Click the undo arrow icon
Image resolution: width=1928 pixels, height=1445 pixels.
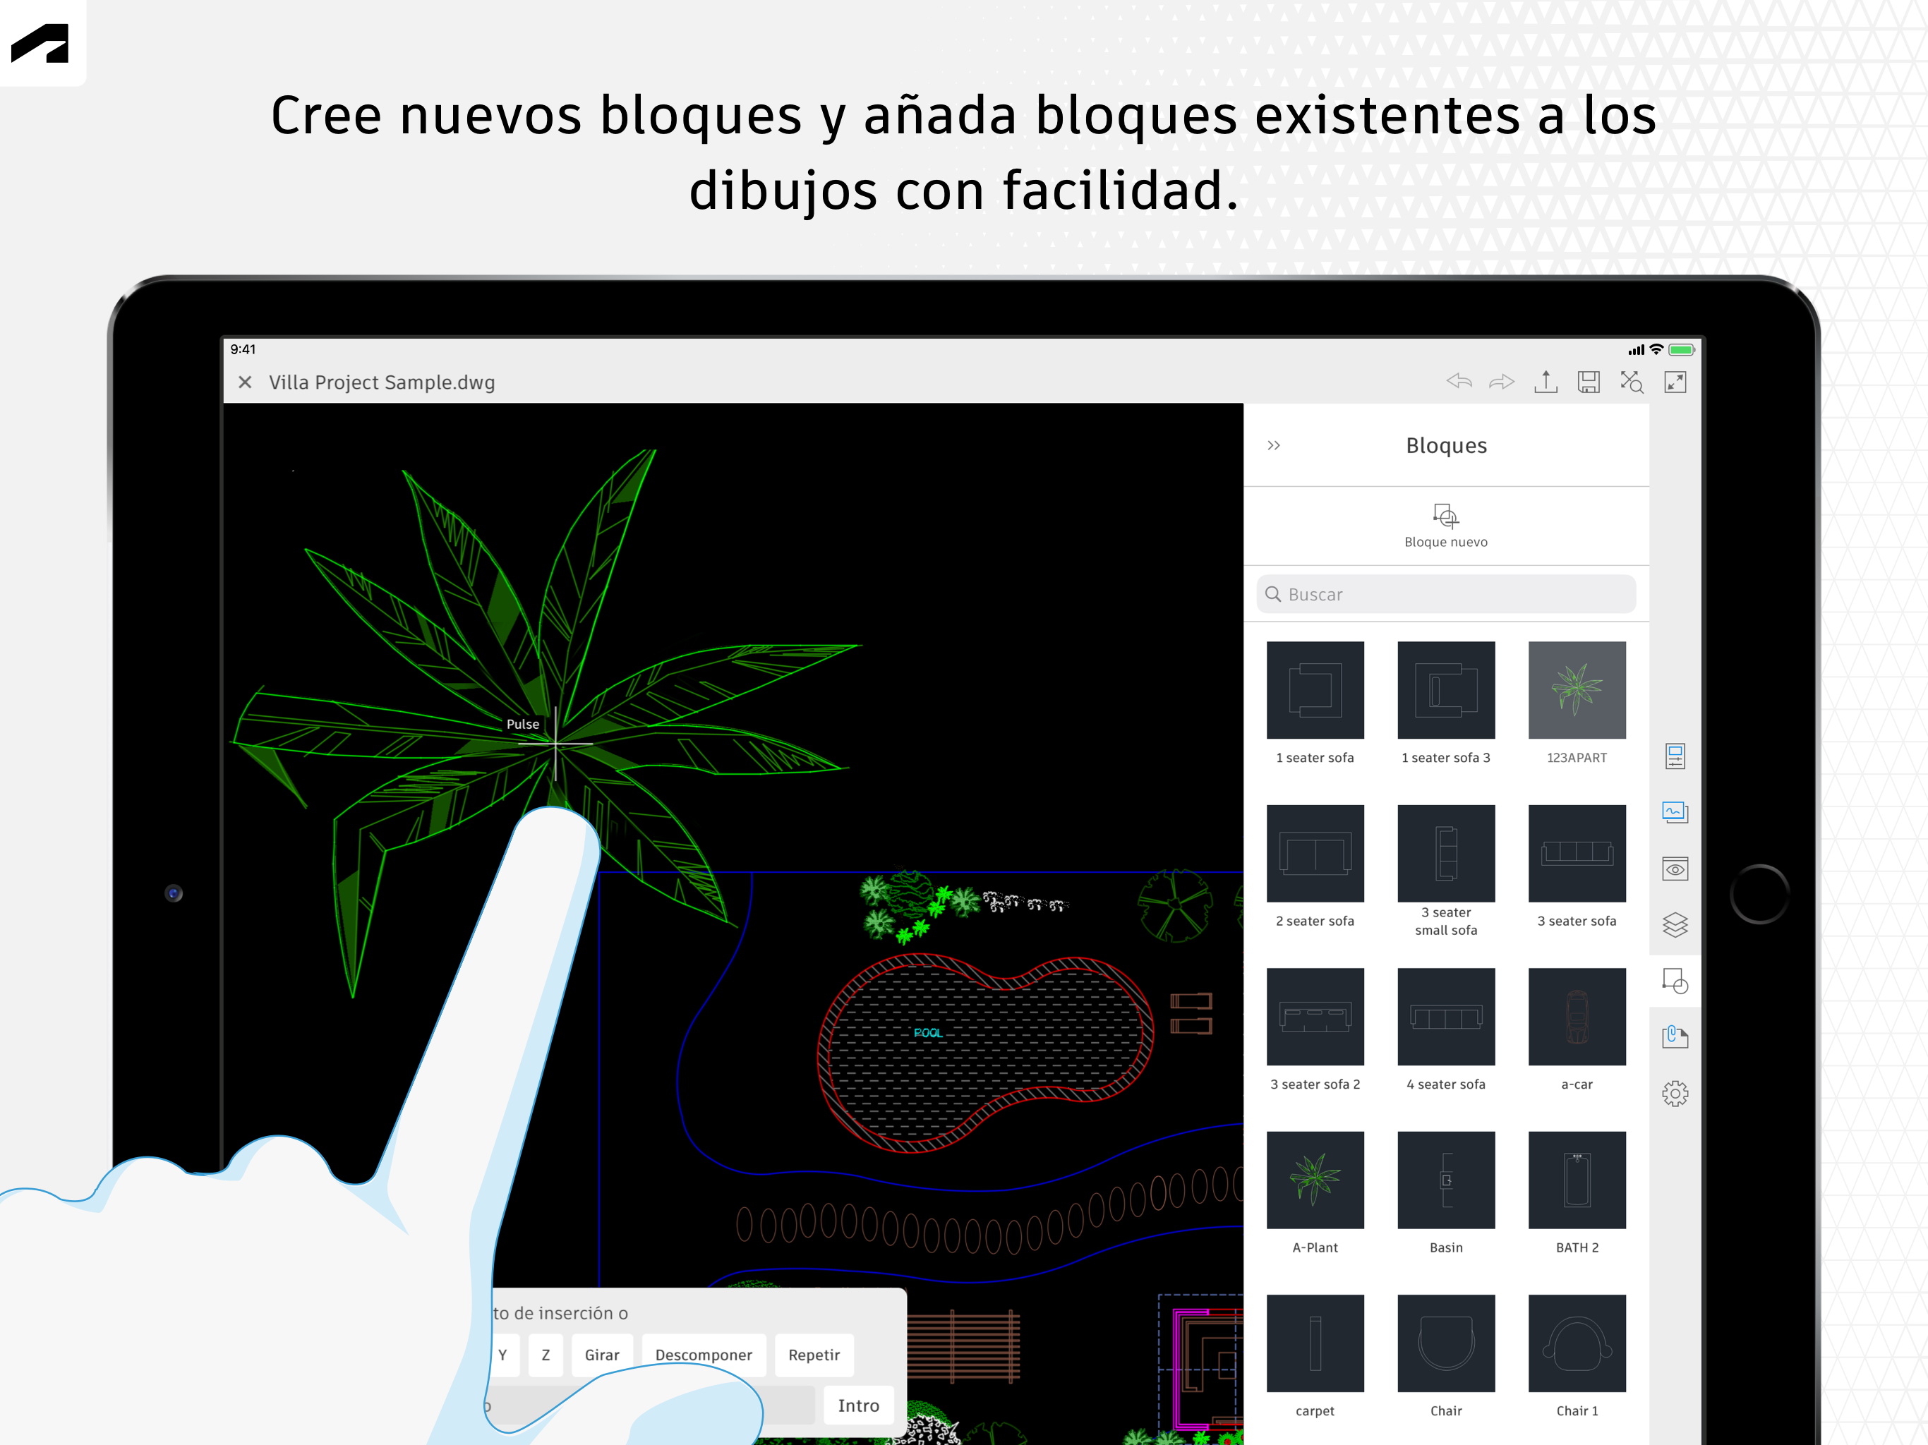click(x=1459, y=382)
